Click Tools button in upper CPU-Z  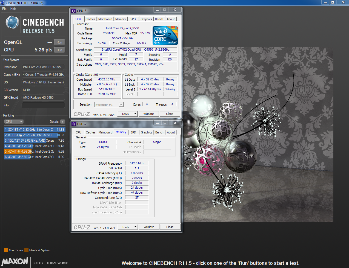click(x=125, y=114)
